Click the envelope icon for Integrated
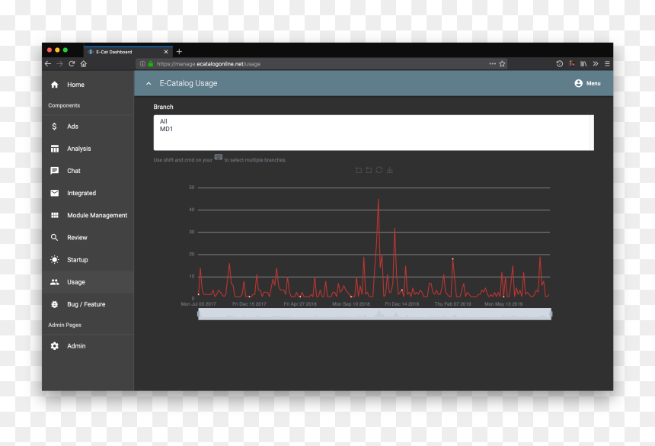This screenshot has height=446, width=655. 55,193
